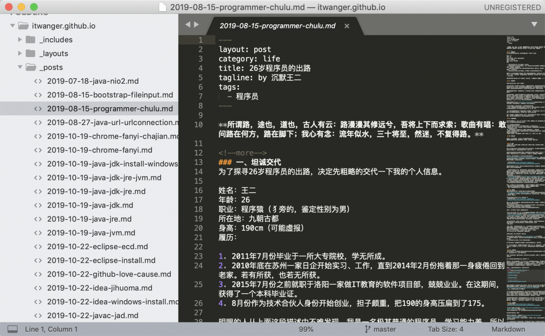Click the right arrow for next tab

click(196, 25)
